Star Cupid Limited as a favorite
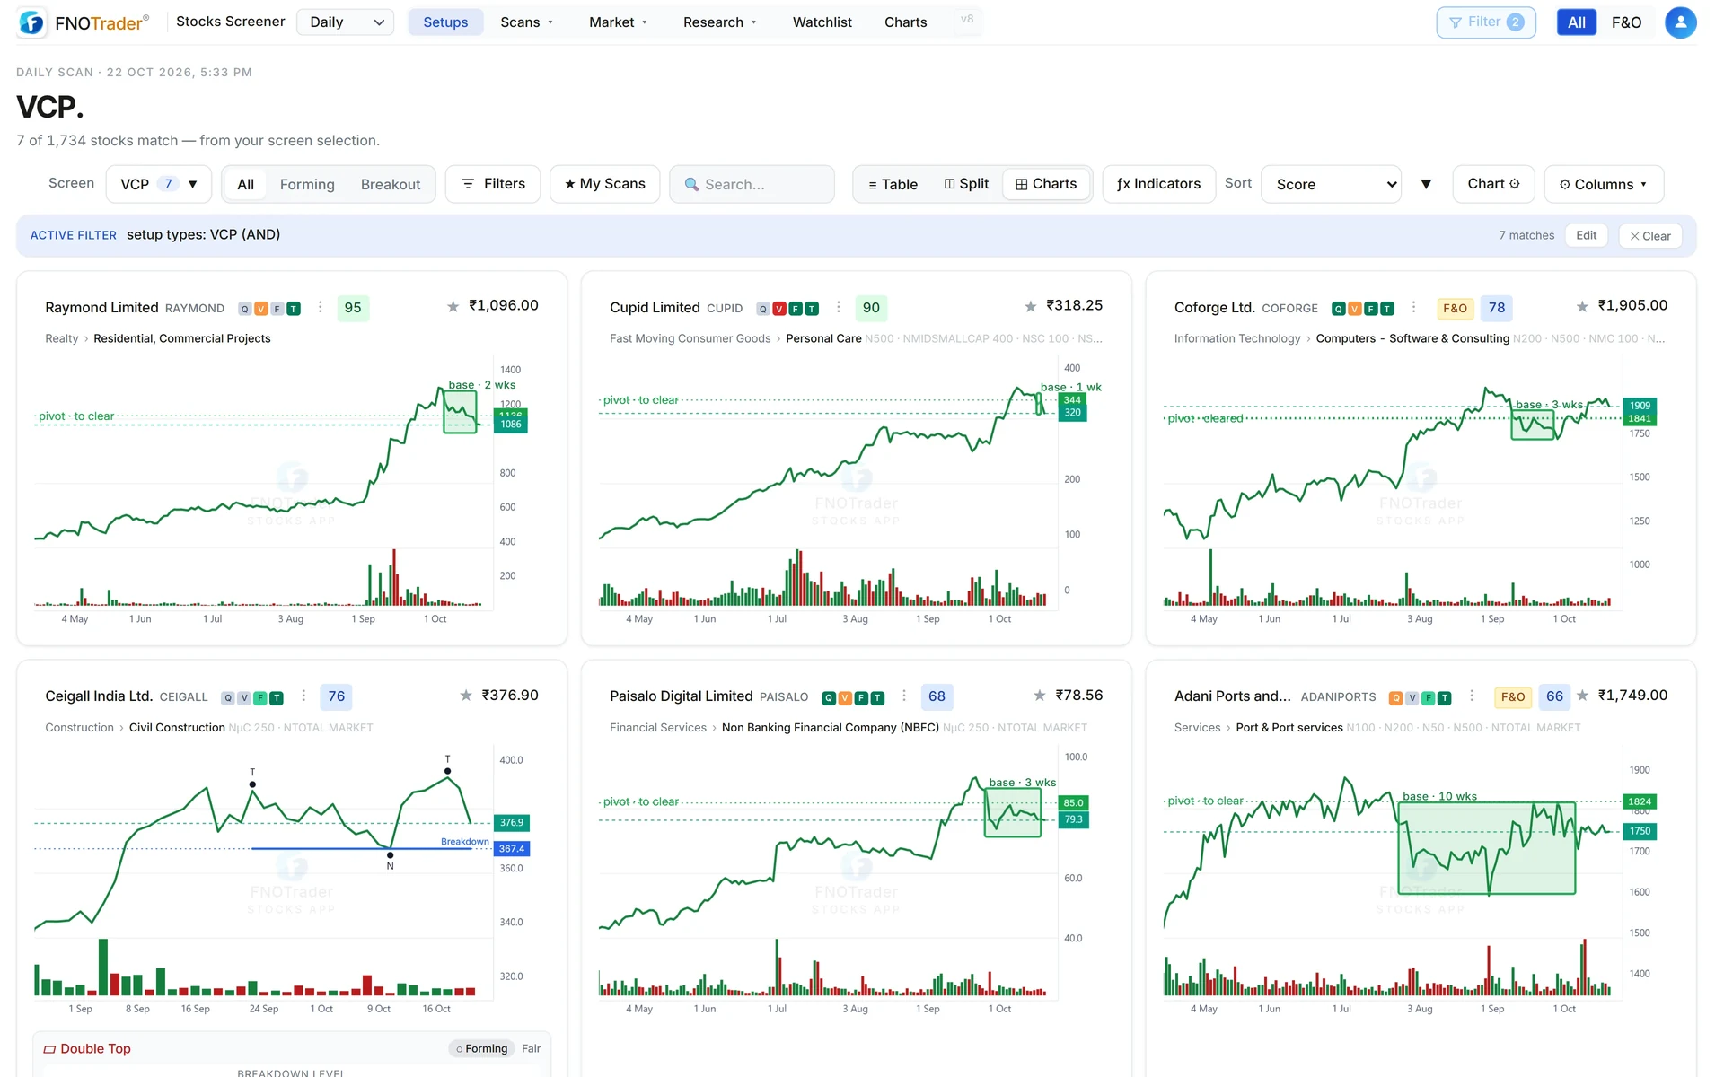 [x=1030, y=307]
